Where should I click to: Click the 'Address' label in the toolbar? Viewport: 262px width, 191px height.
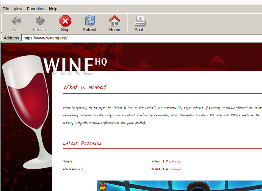(x=11, y=38)
